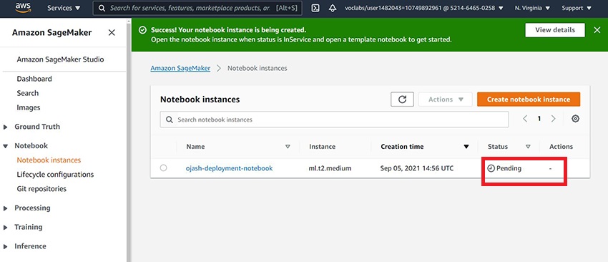608x262 pixels.
Task: Open the ojash-deployment-notebook link
Action: point(230,168)
